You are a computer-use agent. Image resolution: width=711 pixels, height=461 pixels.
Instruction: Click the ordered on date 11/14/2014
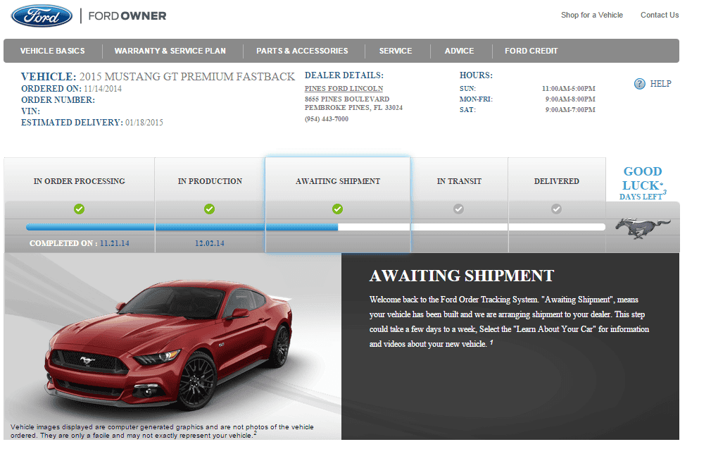[103, 89]
